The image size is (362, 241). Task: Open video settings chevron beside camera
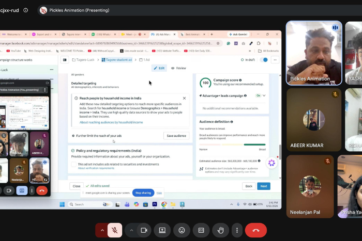tap(131, 230)
